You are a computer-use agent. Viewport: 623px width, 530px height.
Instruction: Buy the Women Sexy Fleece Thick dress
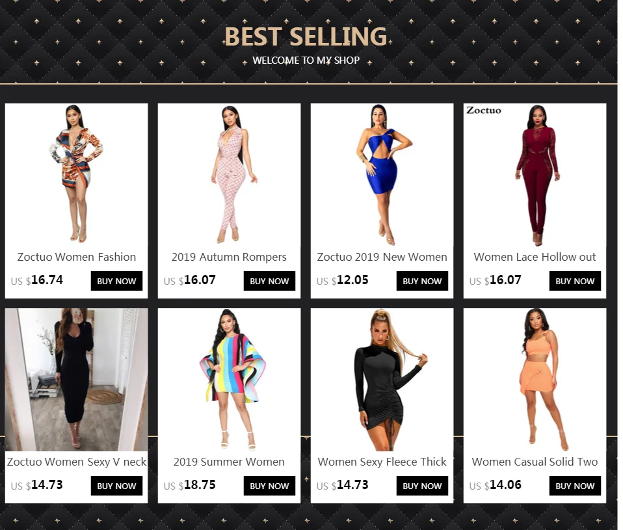pos(422,486)
